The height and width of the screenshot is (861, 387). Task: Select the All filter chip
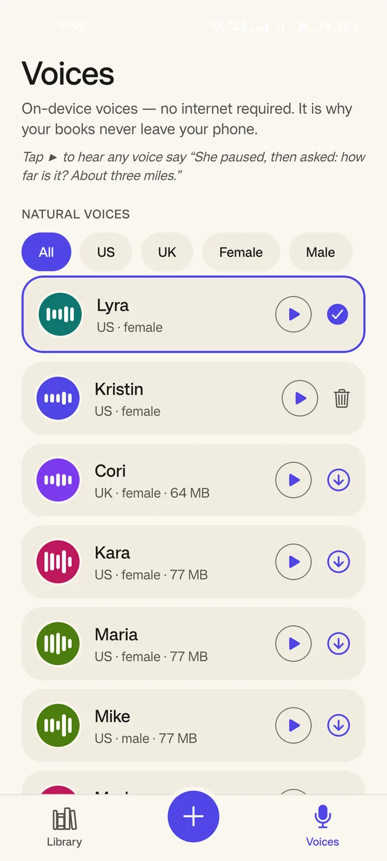(x=47, y=252)
